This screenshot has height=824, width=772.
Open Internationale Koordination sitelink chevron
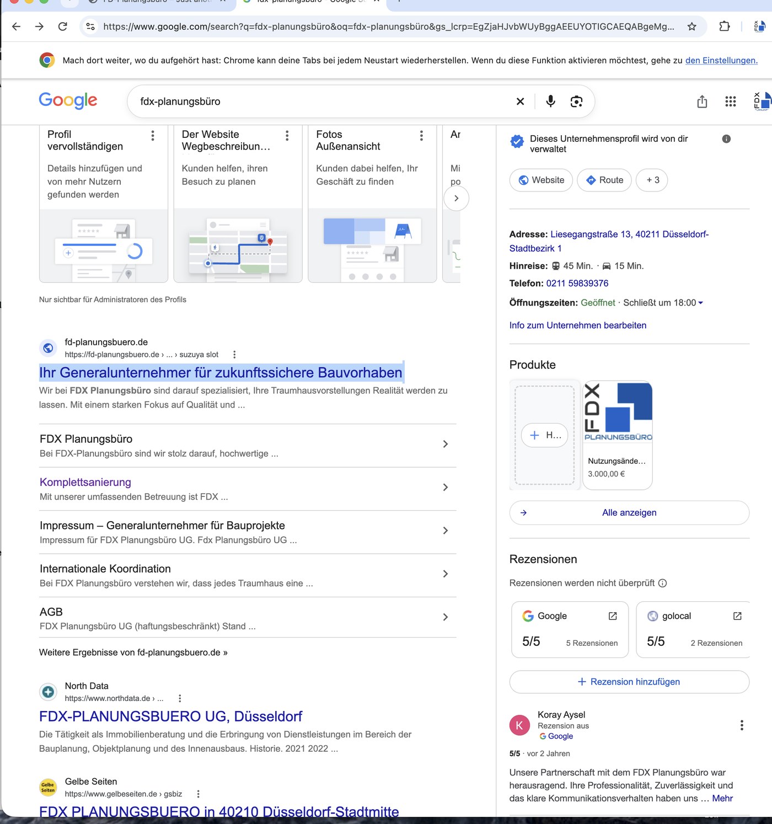click(446, 574)
